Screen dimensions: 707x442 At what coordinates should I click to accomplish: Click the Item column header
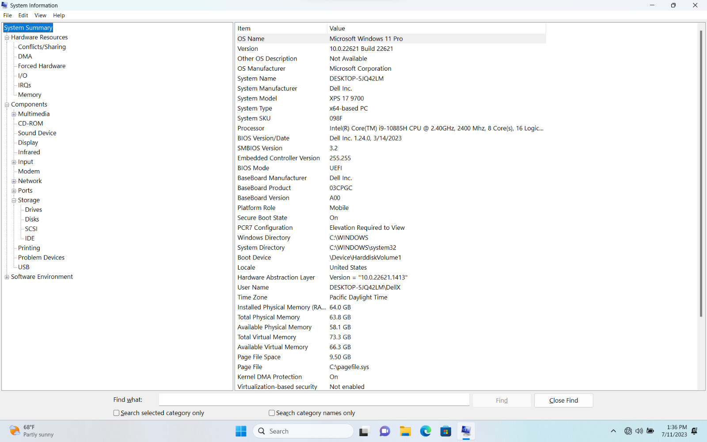pos(281,28)
